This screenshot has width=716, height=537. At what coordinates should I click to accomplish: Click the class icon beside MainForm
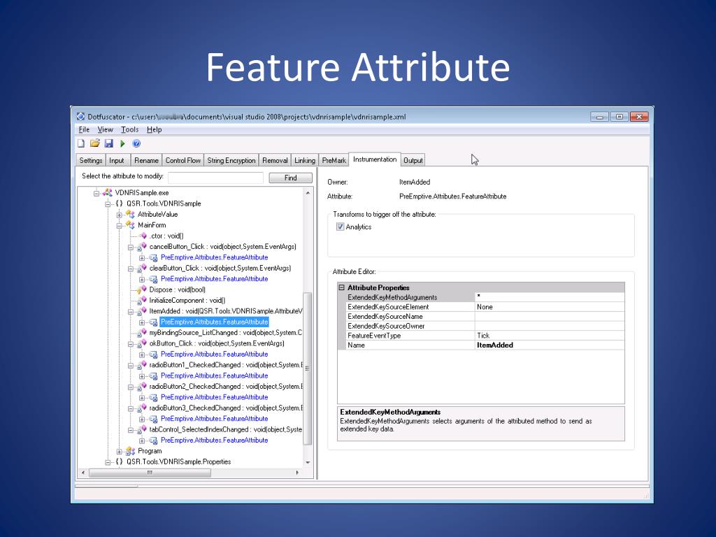(x=130, y=225)
